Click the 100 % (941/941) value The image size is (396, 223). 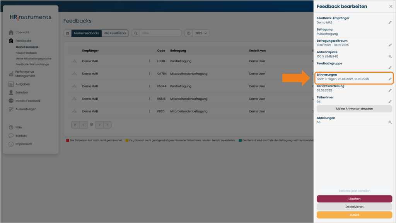[x=327, y=56]
